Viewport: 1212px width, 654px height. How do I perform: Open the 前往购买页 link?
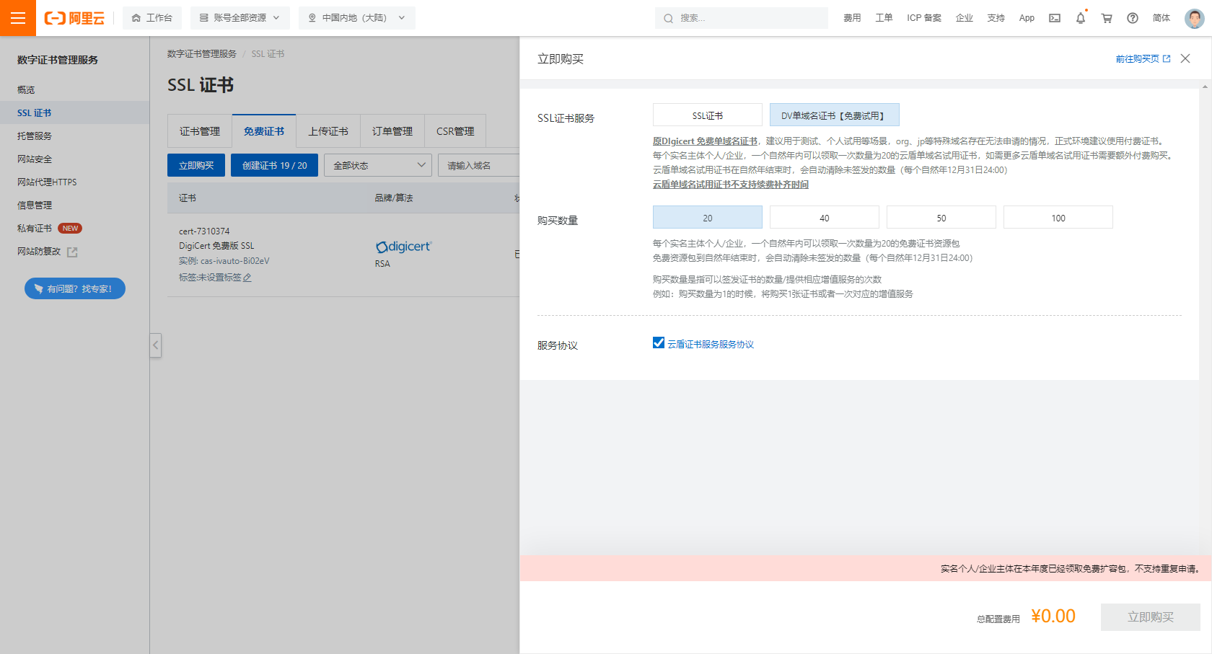click(1142, 59)
